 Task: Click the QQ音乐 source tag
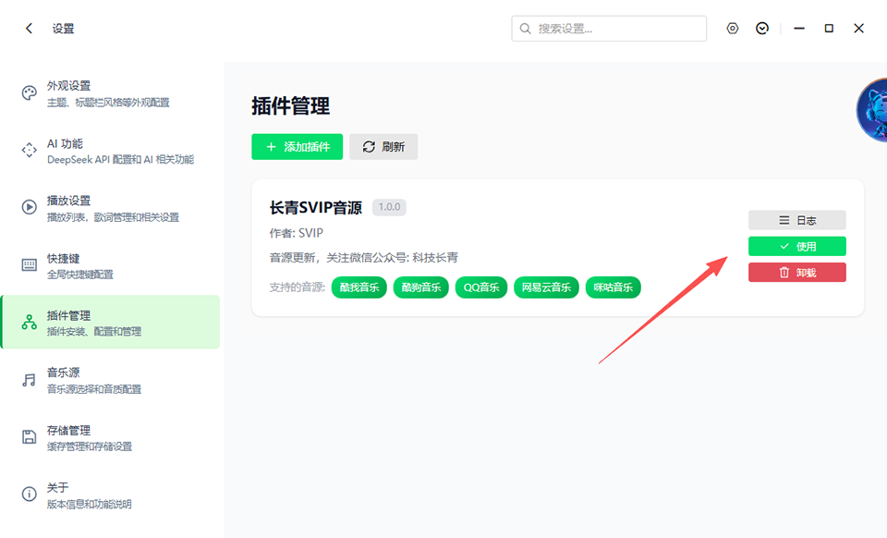coord(480,287)
